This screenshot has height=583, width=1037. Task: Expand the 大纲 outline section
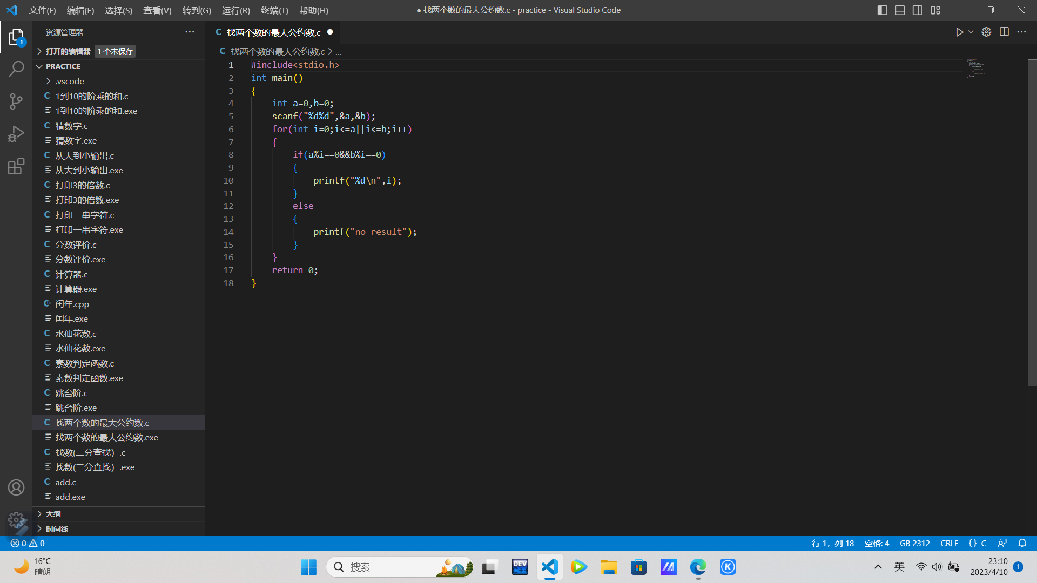click(53, 514)
